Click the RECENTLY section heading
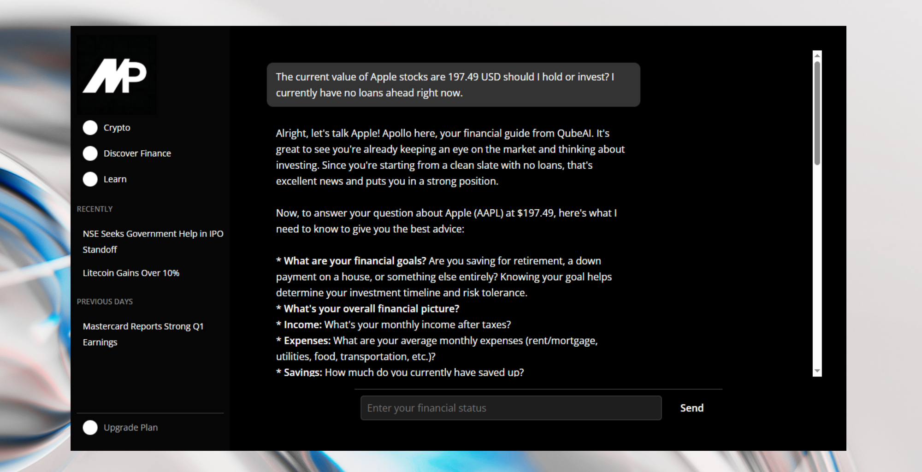This screenshot has height=472, width=922. [x=95, y=209]
